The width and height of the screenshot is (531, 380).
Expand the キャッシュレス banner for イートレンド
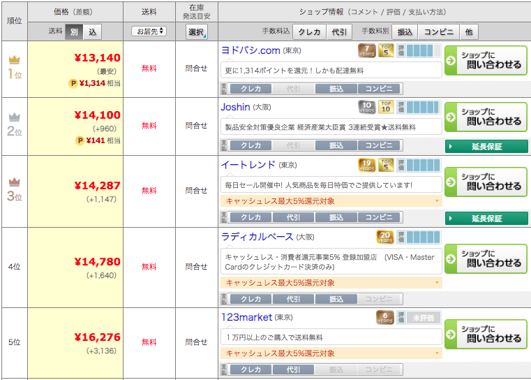[331, 201]
